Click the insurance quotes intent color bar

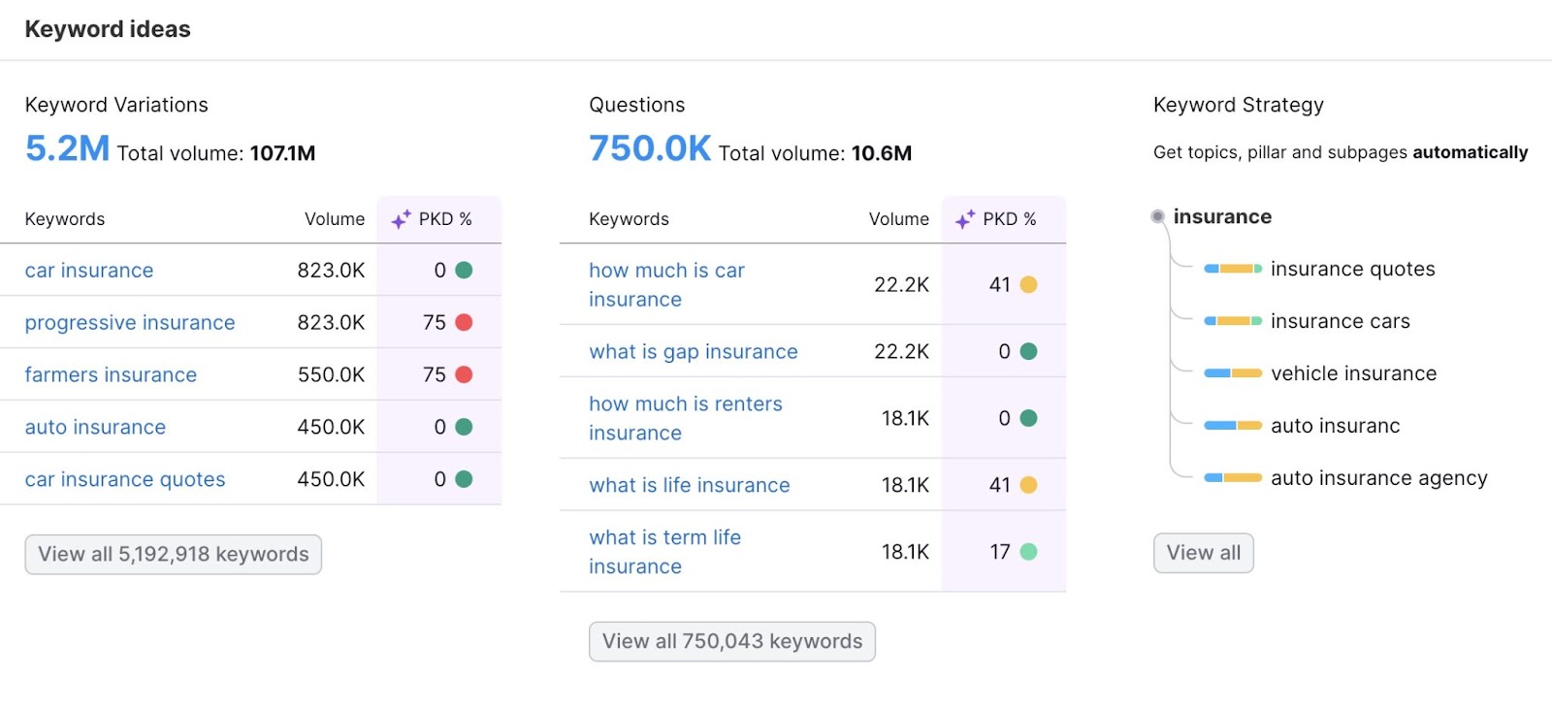tap(1233, 269)
